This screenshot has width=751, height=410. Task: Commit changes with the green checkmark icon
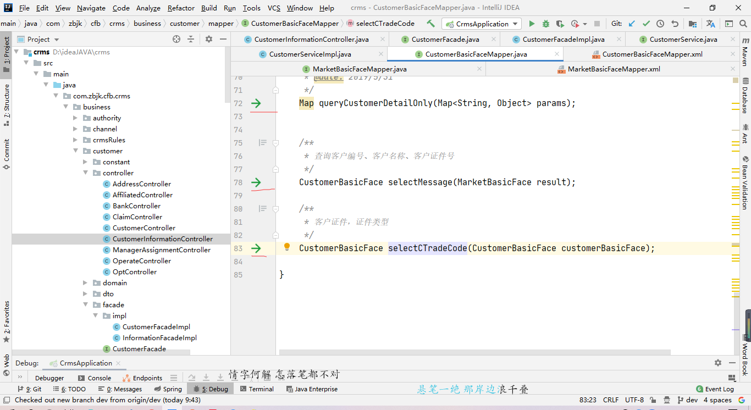pos(646,24)
